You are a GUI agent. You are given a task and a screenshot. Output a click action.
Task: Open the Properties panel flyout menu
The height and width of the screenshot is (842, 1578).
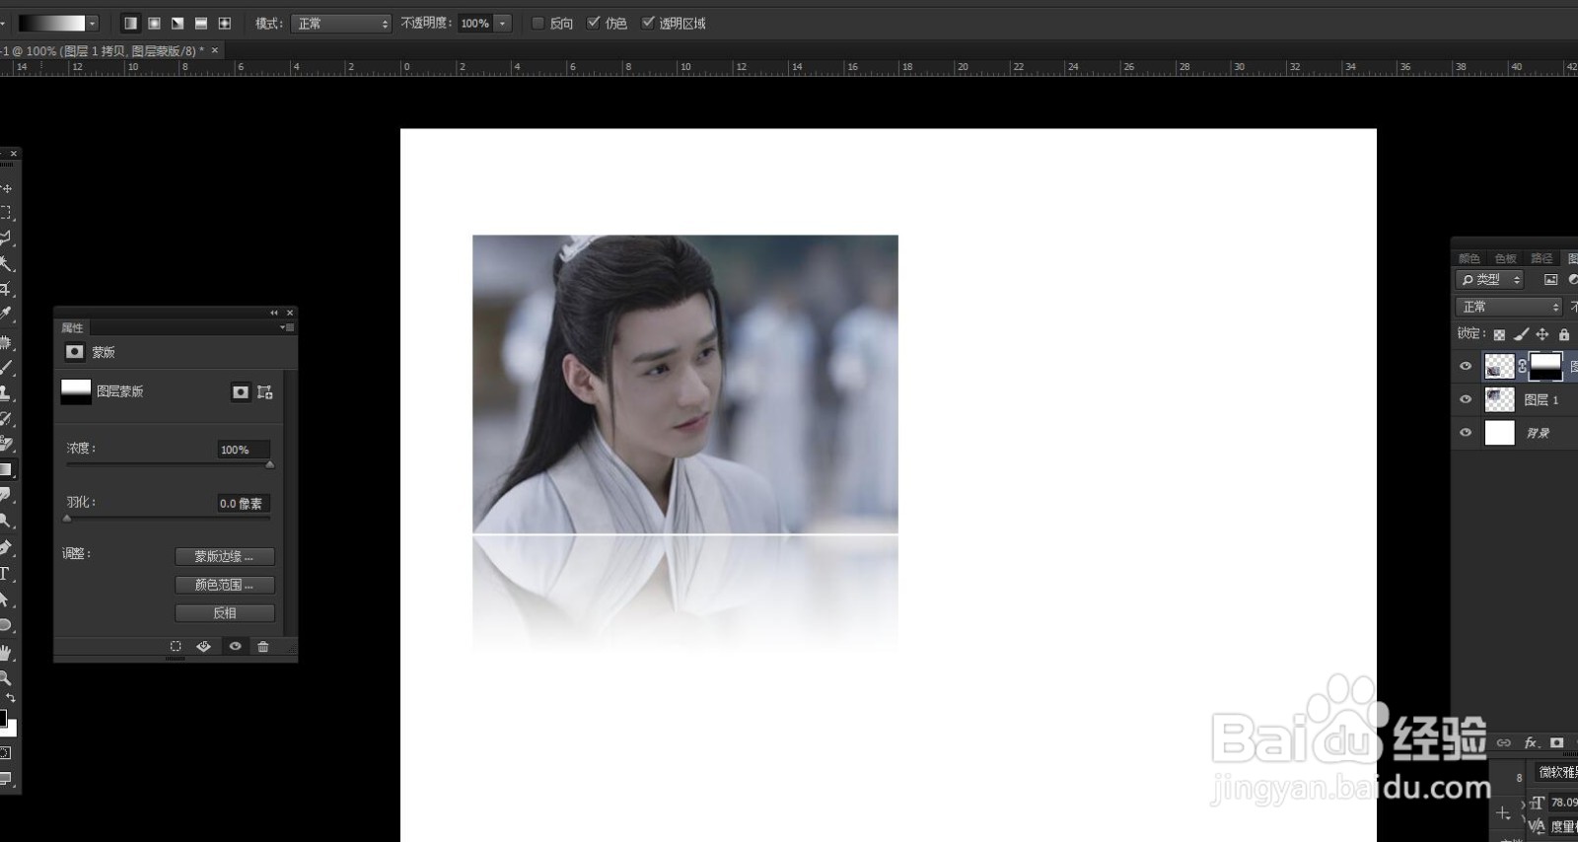pos(286,327)
